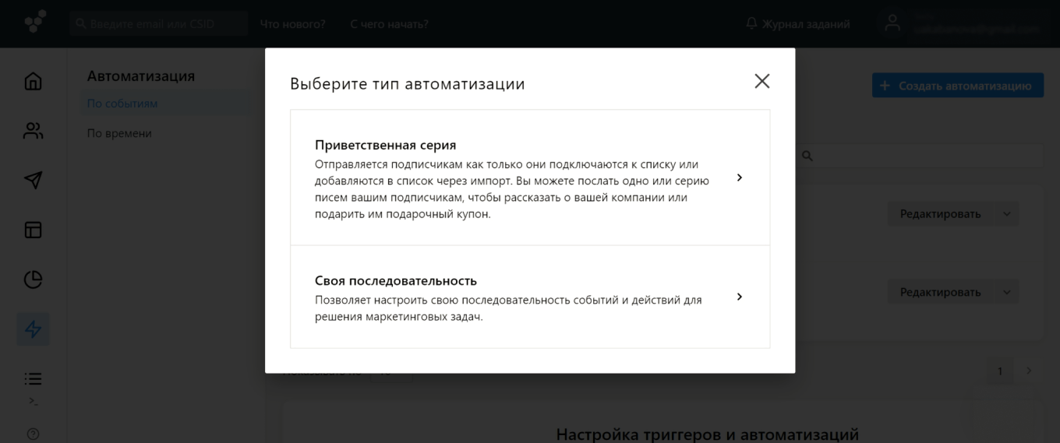Go to the next pagination page arrow
Viewport: 1060px width, 443px height.
pos(1028,371)
